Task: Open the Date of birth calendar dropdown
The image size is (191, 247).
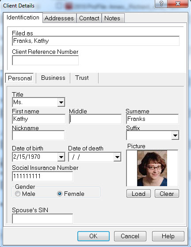Action: 61,157
